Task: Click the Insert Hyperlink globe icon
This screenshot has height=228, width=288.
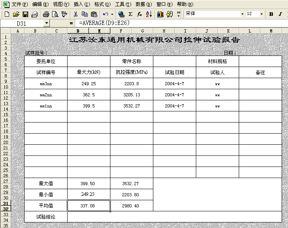Action: (x=121, y=14)
